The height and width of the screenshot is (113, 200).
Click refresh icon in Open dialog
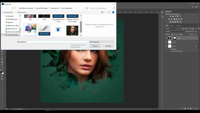87,8
